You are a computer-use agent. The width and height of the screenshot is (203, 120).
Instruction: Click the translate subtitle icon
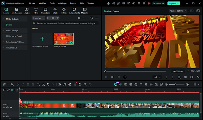coord(85,84)
